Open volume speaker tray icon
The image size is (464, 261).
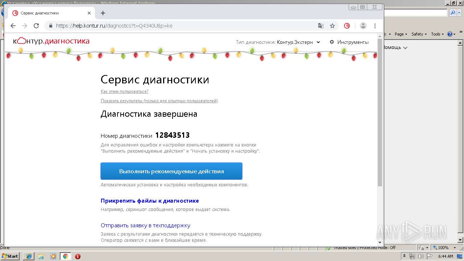[421, 256]
